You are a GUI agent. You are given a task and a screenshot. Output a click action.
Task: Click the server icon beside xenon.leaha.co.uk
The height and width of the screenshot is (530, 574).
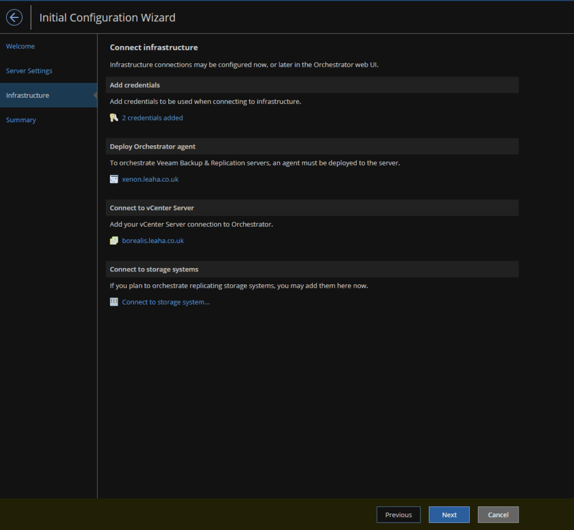point(114,179)
